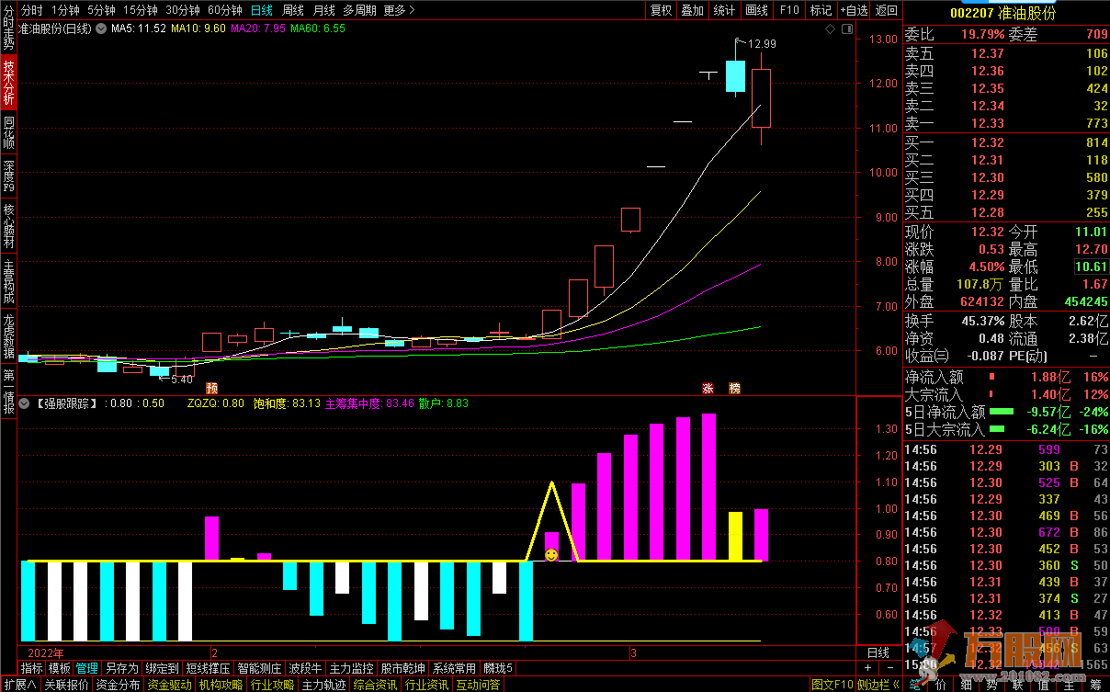1110x692 pixels.
Task: Apply the 麒珑5 indicator
Action: pyautogui.click(x=498, y=668)
